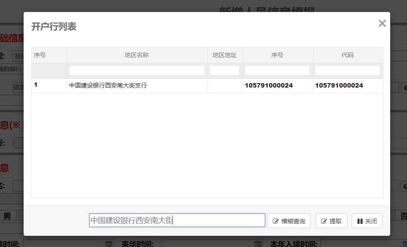
Task: Select the 中国建设银行西安南大街支行 row
Action: click(108, 86)
